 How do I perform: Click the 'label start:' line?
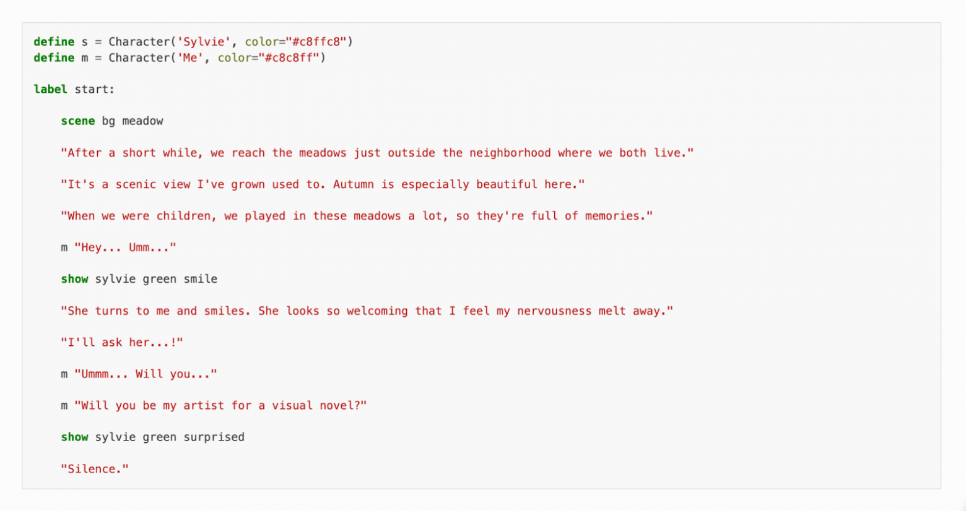pos(74,90)
